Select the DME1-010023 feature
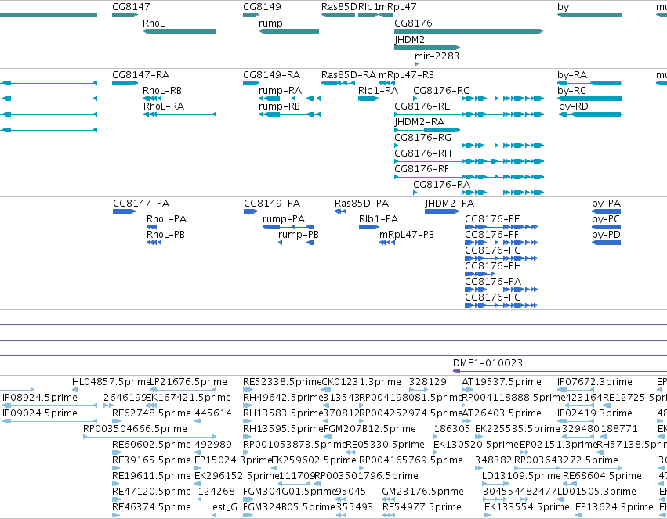Screen dimensions: 667x519 tap(488, 363)
